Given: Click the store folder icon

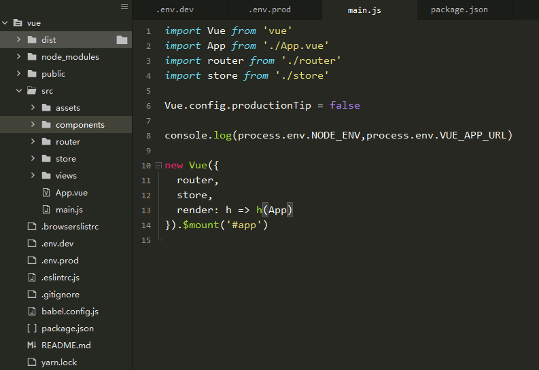Looking at the screenshot, I should pos(46,159).
